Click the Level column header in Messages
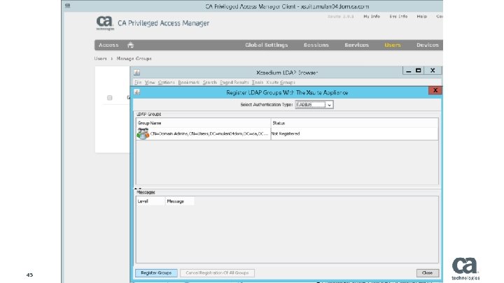Image resolution: width=504 pixels, height=283 pixels. pyautogui.click(x=150, y=201)
